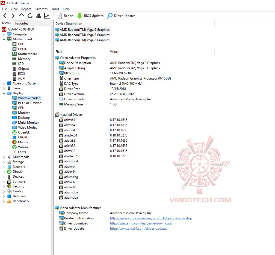Expand the Benchmark tree node

coord(4,201)
